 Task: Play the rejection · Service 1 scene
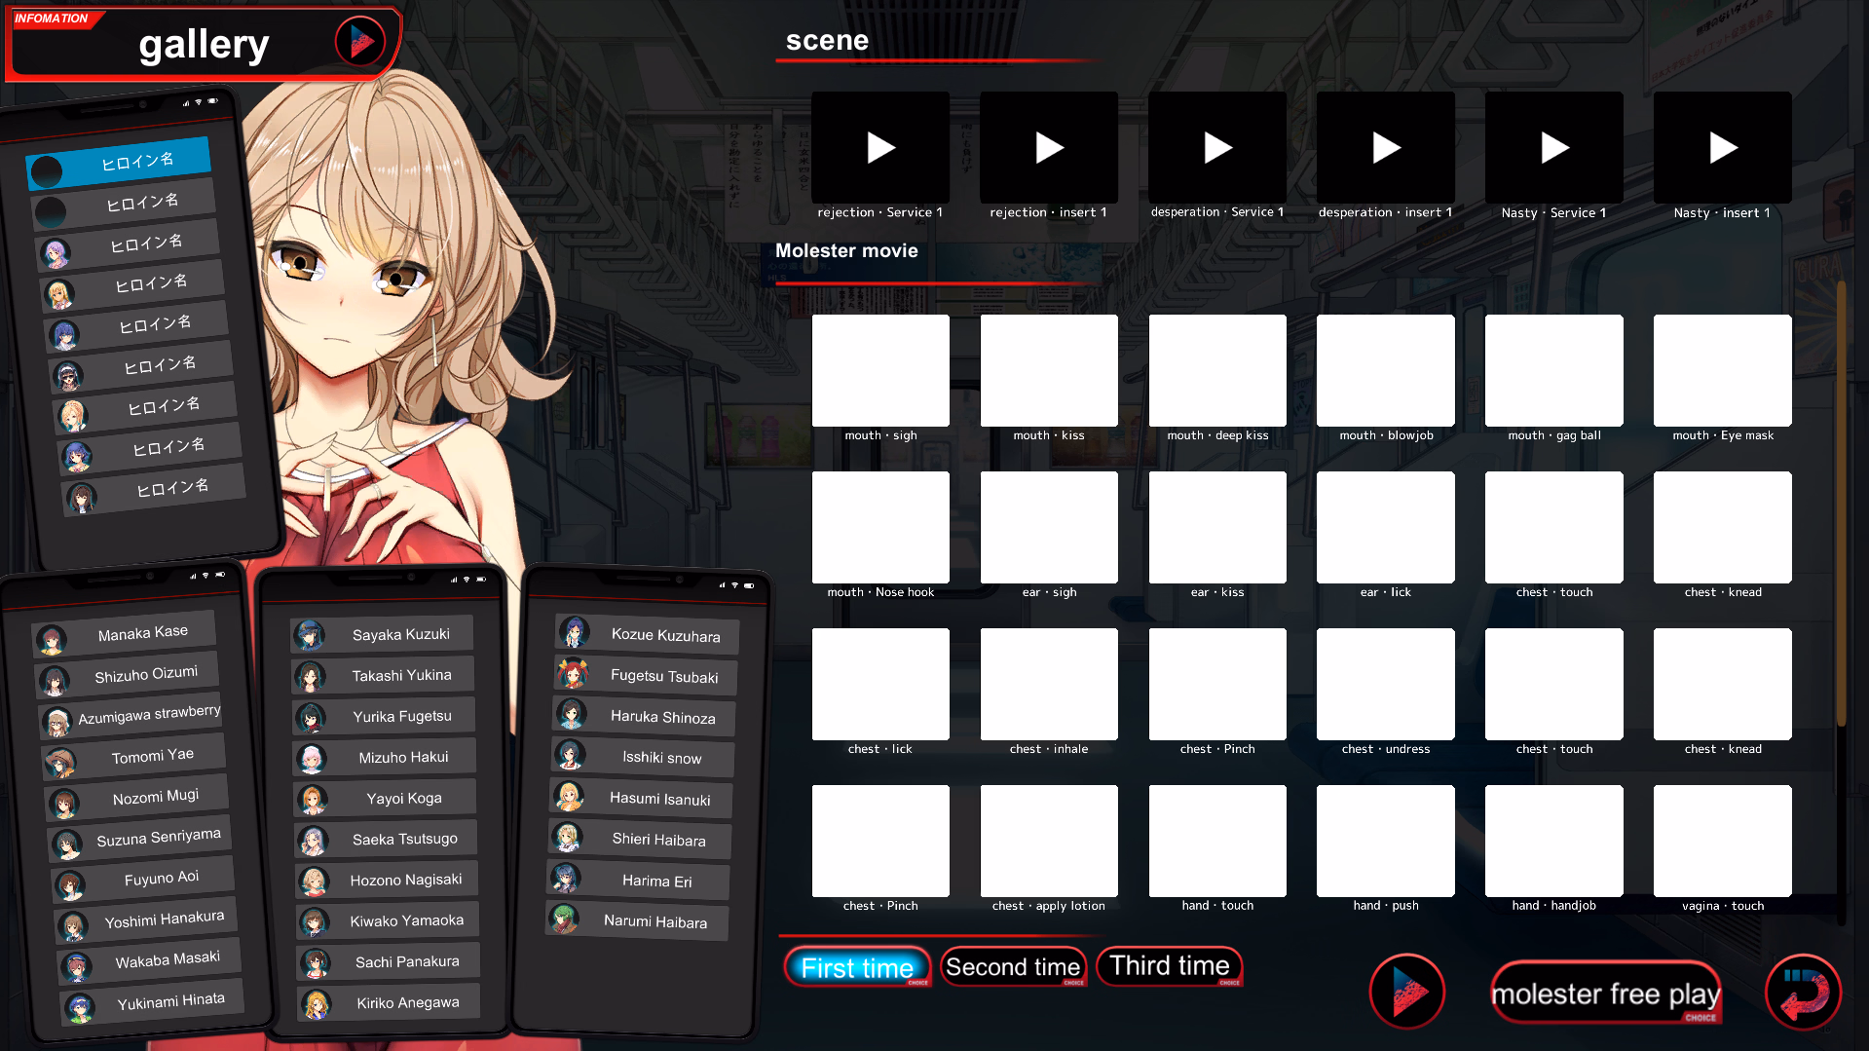point(880,148)
